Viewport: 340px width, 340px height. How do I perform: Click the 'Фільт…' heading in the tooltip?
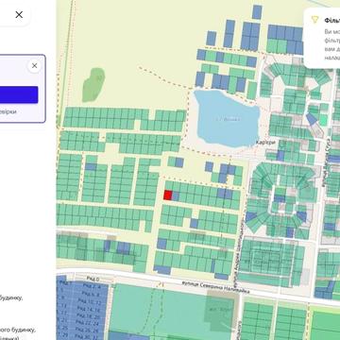pos(332,21)
